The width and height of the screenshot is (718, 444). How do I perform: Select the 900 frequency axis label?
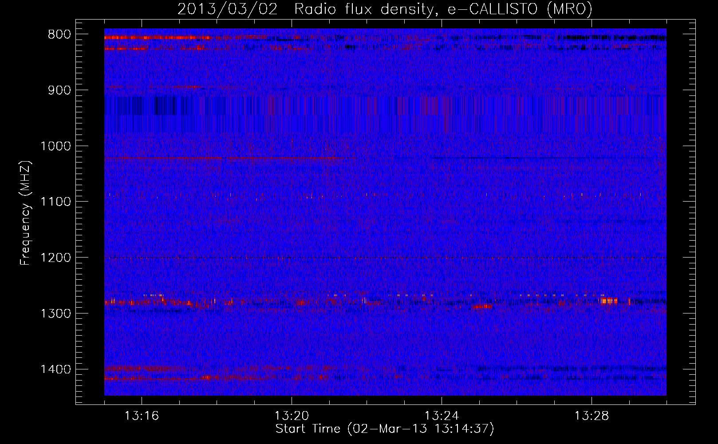click(x=59, y=90)
